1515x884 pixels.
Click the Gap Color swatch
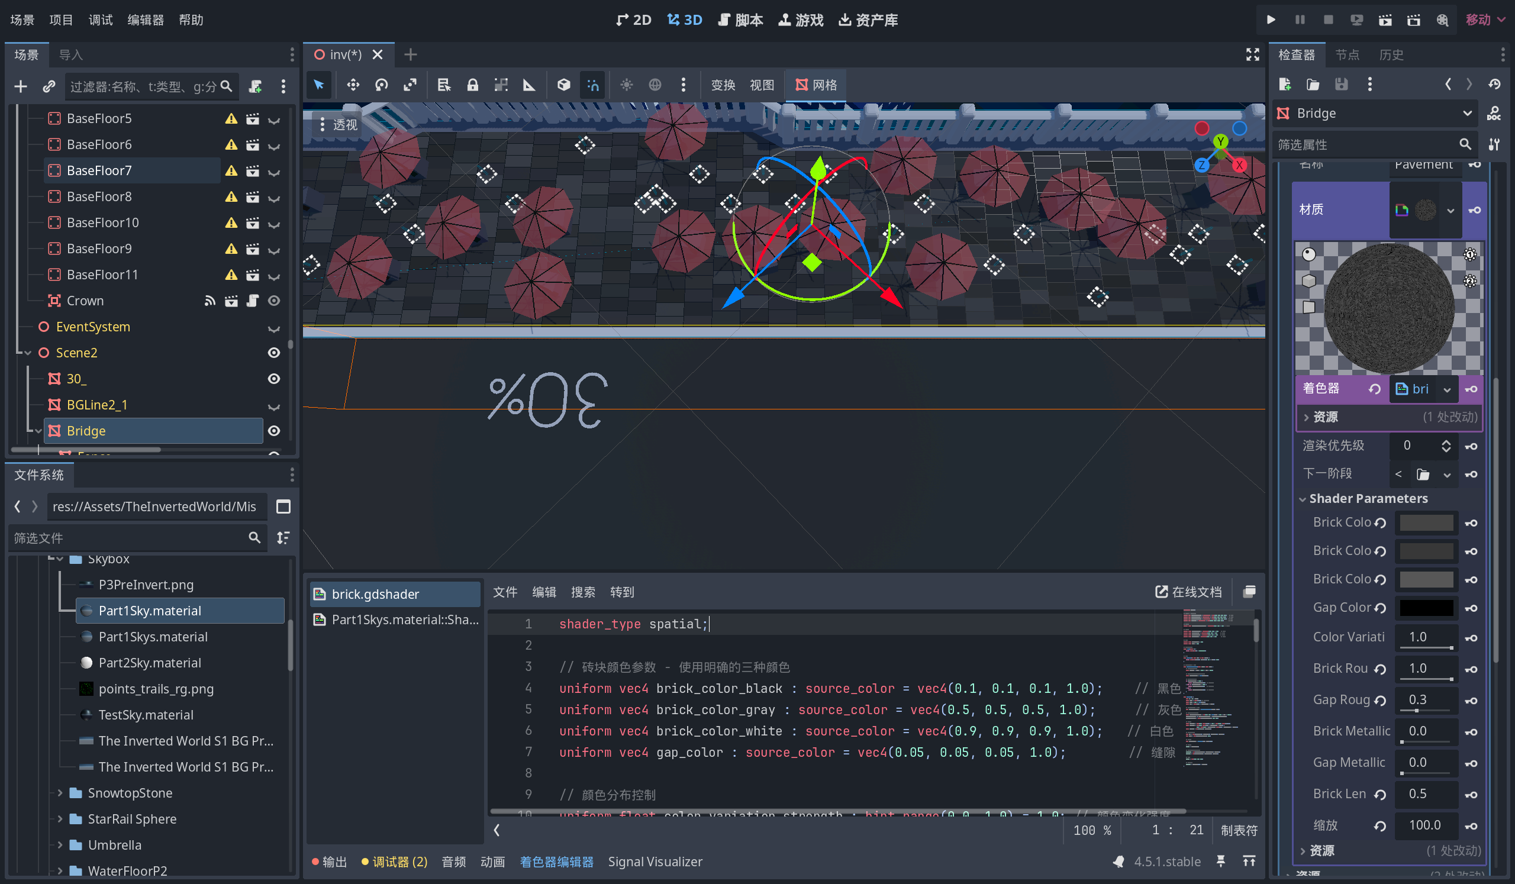(1427, 608)
